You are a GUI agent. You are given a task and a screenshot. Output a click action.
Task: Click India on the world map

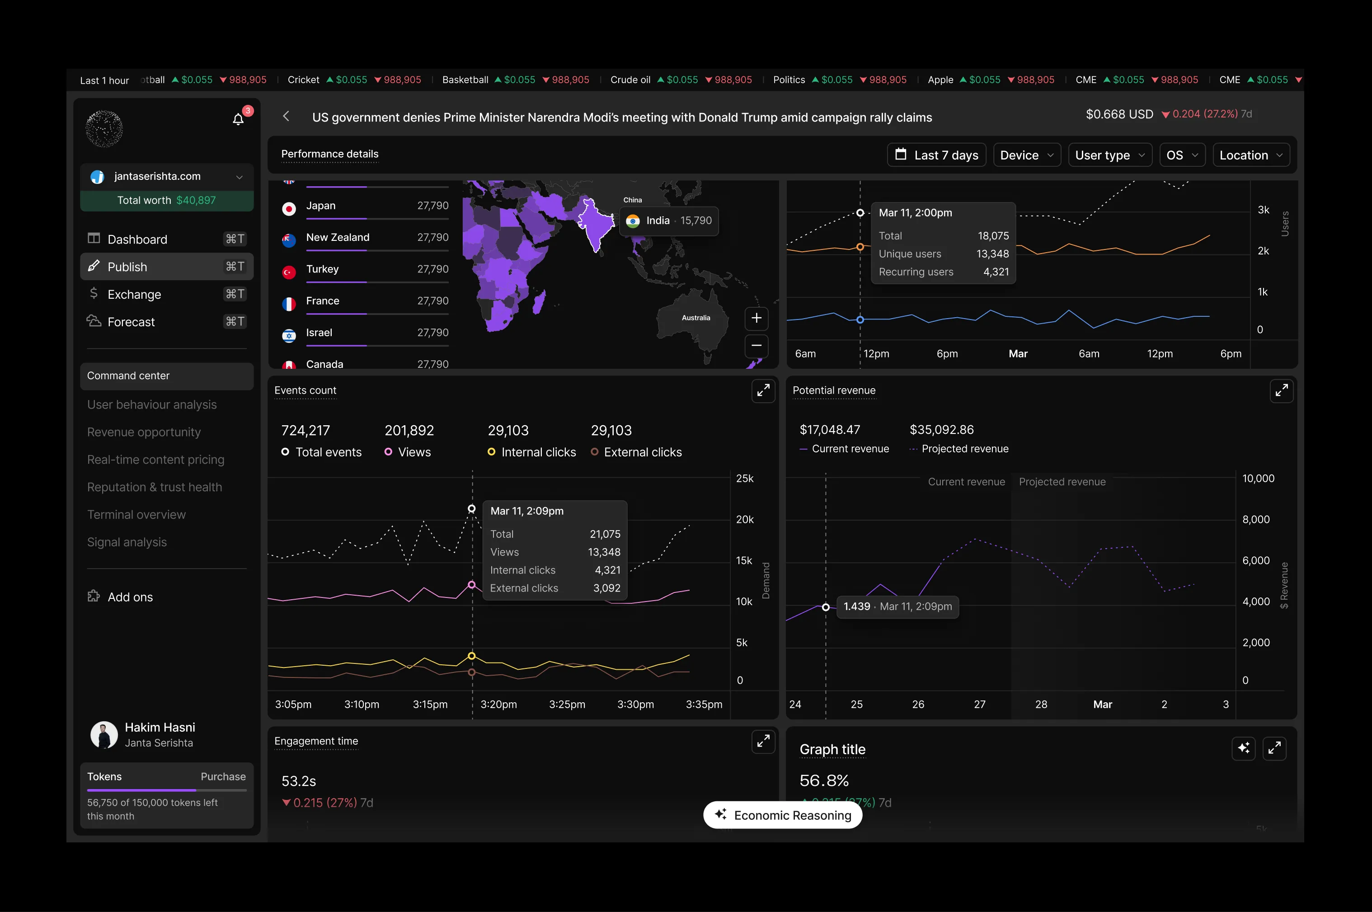coord(596,225)
